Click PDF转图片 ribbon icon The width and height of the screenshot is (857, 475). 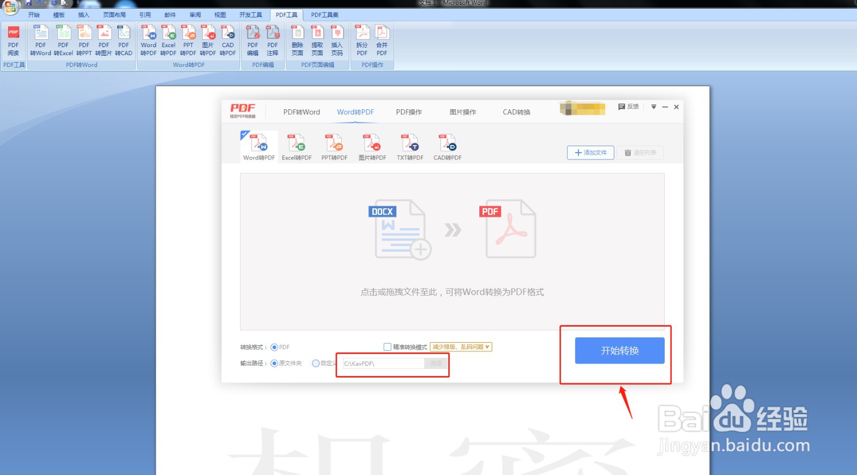point(104,41)
